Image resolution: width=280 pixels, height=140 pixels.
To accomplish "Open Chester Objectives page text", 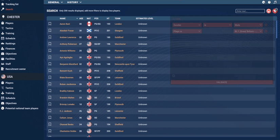I will (11, 54).
